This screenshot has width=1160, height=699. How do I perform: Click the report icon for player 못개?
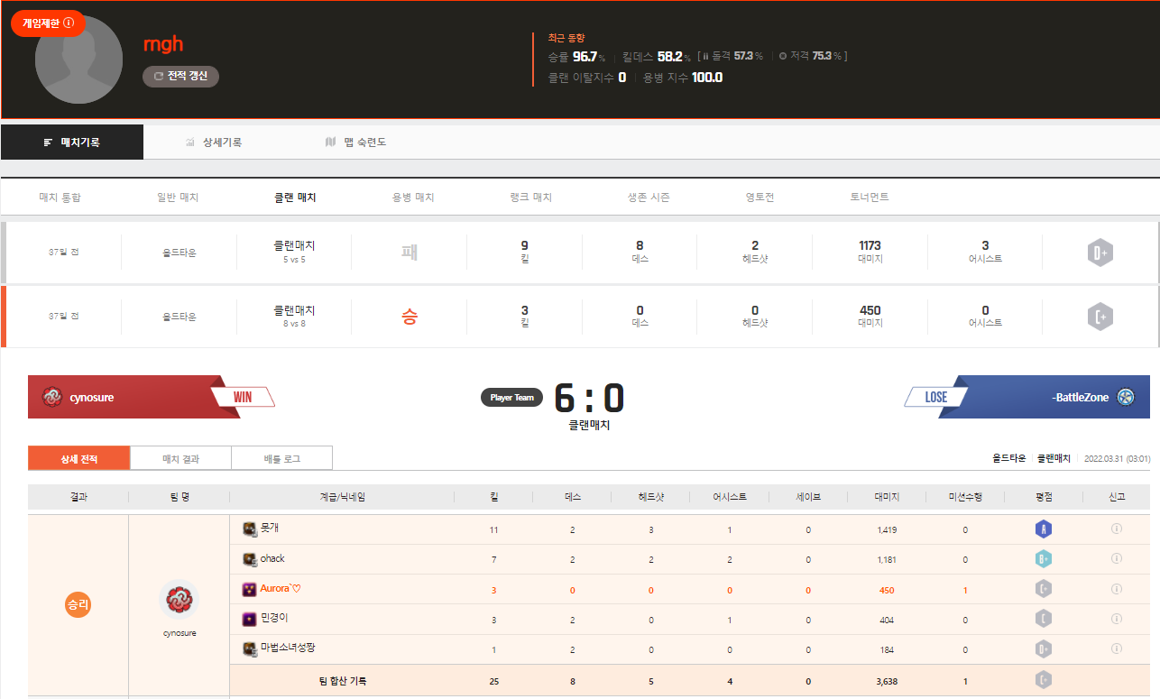1116,529
